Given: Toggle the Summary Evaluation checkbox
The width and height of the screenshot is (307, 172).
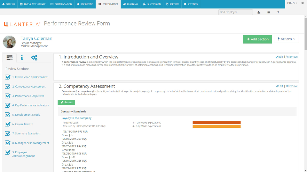Looking at the screenshot, I should click(x=7, y=133).
